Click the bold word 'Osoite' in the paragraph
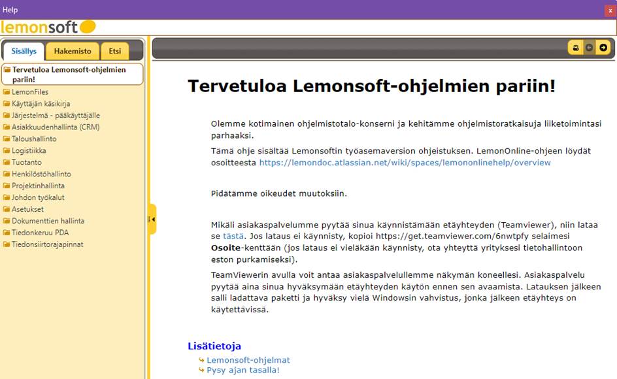The height and width of the screenshot is (379, 617). [225, 248]
